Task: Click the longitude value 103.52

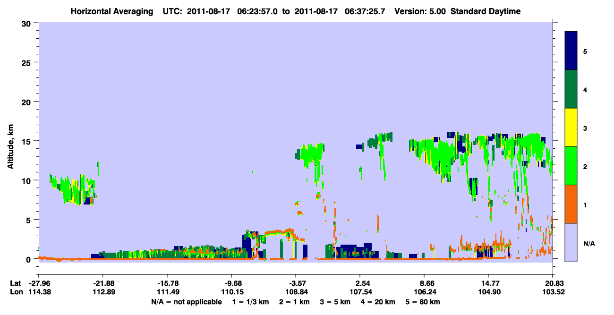Action: click(x=553, y=292)
